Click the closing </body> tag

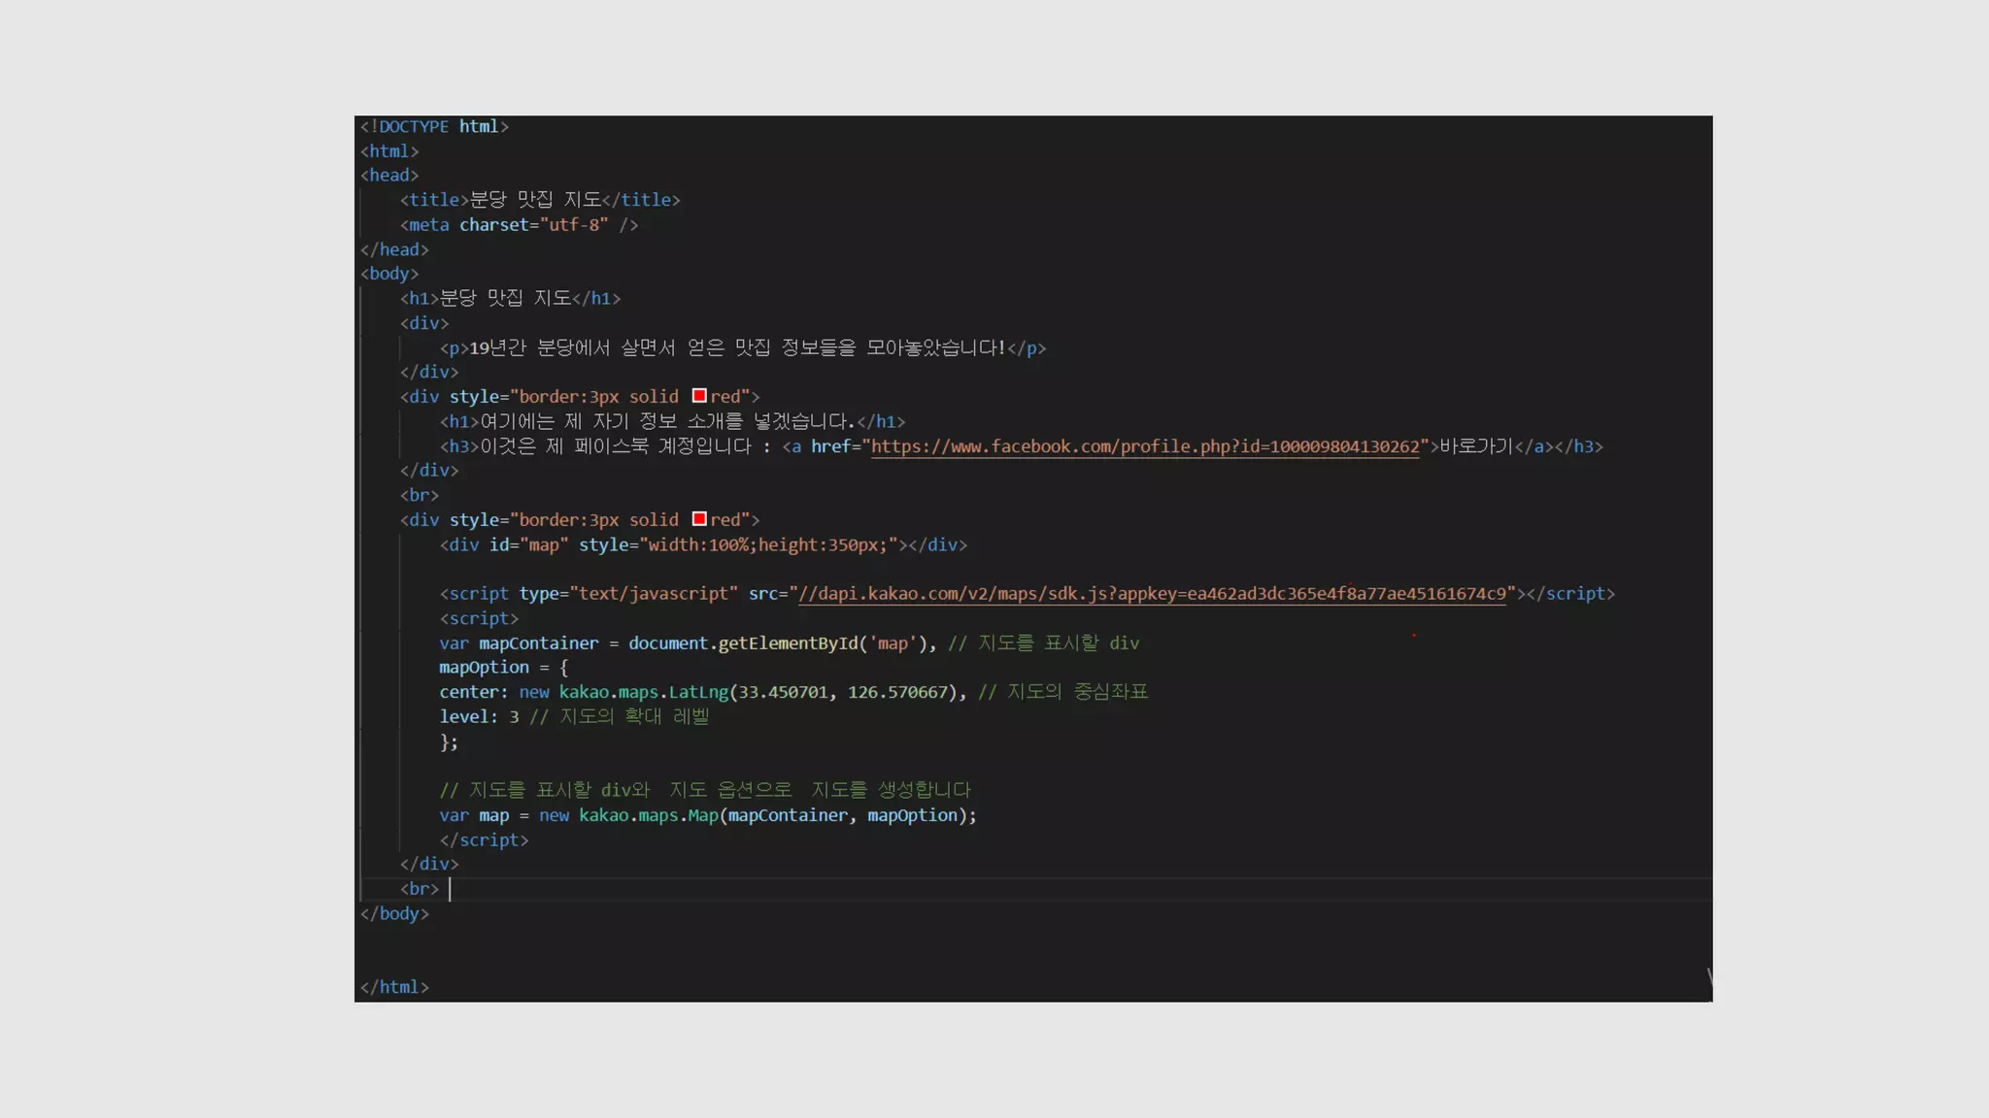pyautogui.click(x=394, y=913)
